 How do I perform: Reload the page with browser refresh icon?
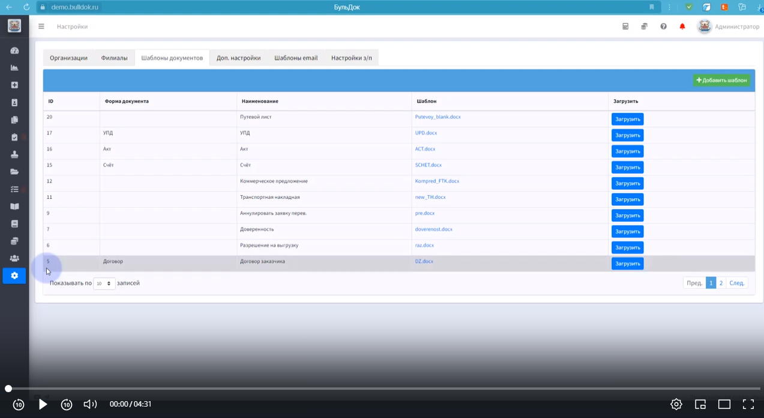coord(26,7)
